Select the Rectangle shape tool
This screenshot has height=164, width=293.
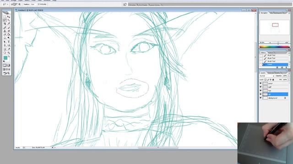[9, 46]
